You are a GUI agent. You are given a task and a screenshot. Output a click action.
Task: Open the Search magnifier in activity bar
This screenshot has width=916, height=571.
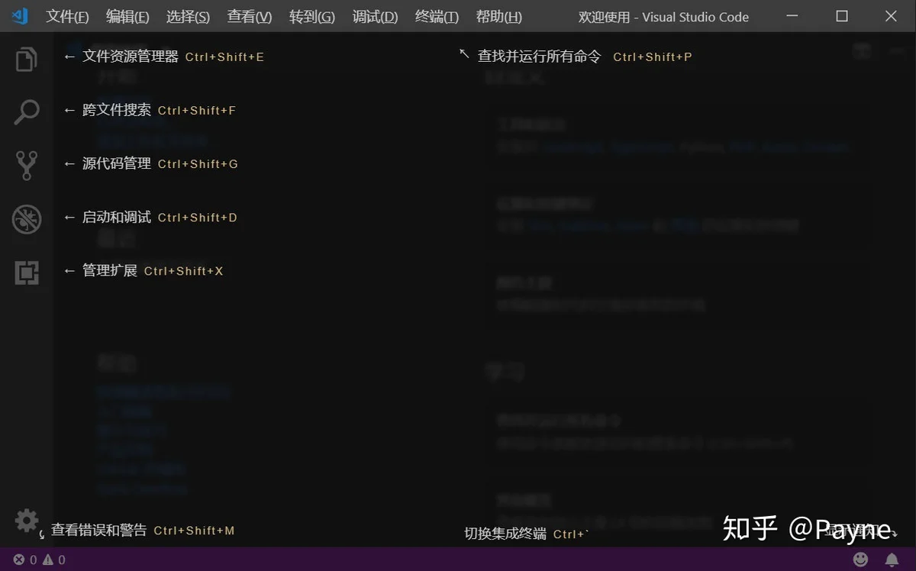click(26, 112)
